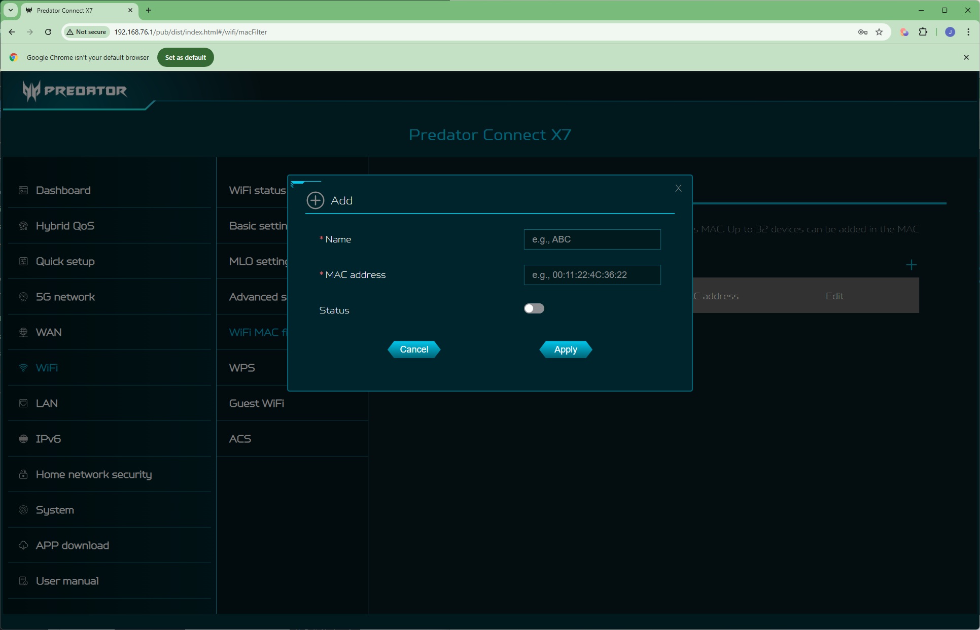Toggle the Status switch on
The width and height of the screenshot is (980, 630).
(x=534, y=308)
